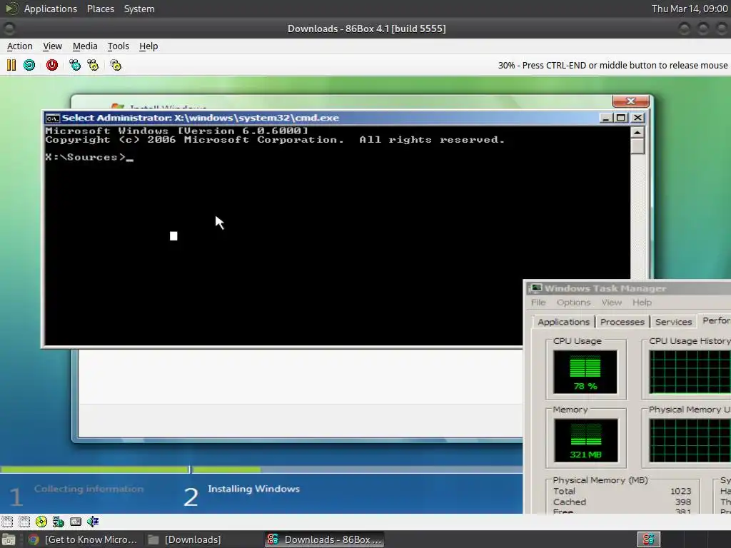Click the Applications menu logo icon
731x548 pixels.
pyautogui.click(x=11, y=9)
